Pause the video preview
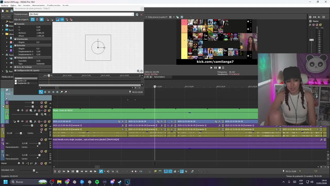Image resolution: width=330 pixels, height=186 pixels. [x=216, y=68]
